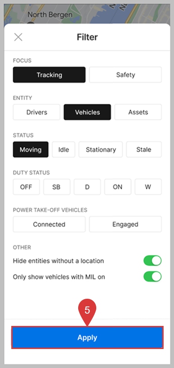Filter Engaged power take-off vehicles
The height and width of the screenshot is (368, 174).
(x=125, y=224)
